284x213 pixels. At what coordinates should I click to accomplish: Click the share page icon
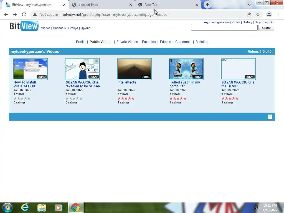pos(249,14)
